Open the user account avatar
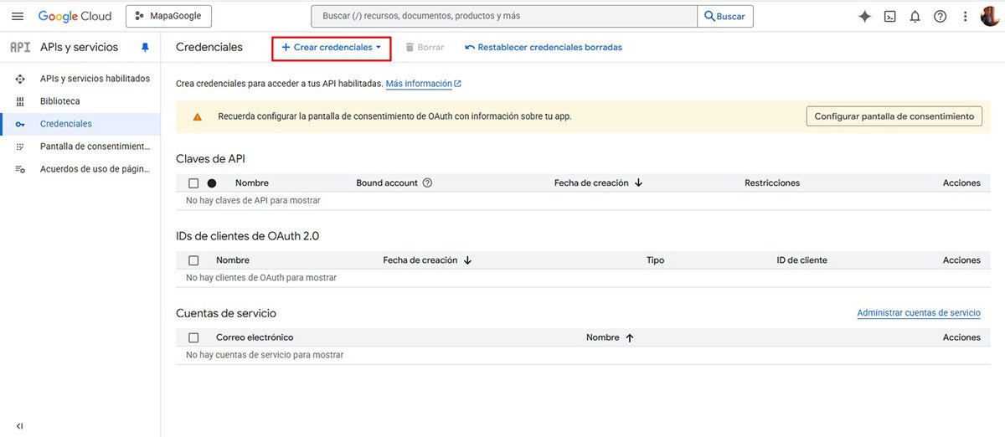Screen dimensions: 1005x437 (990, 16)
